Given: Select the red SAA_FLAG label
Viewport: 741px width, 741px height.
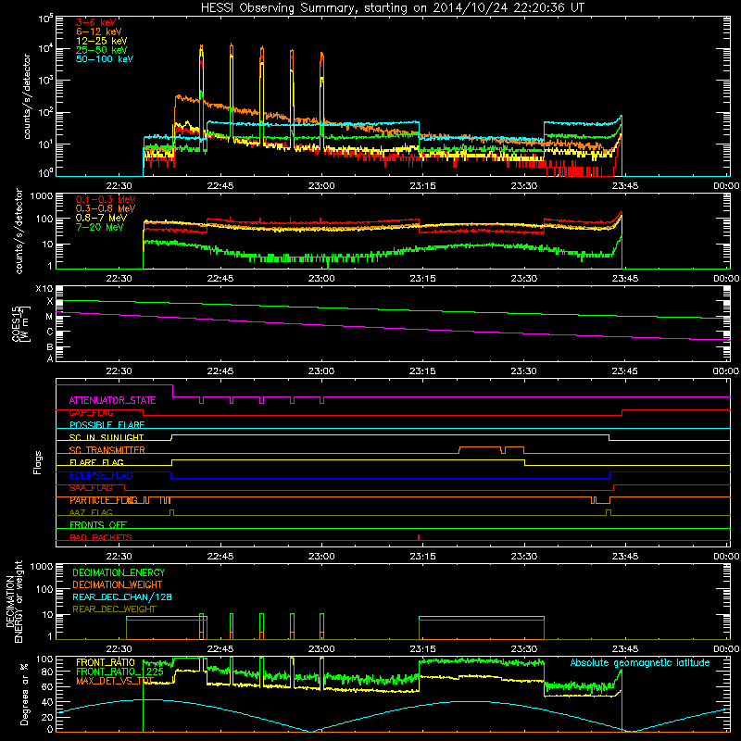Looking at the screenshot, I should pos(91,488).
